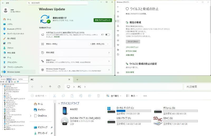Viewport: 211px width, 136px height.
Task: Open 保護の履歴 link
Action: point(130,55)
